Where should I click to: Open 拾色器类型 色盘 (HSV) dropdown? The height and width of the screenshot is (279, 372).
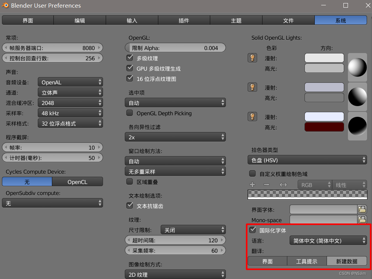[x=307, y=160]
